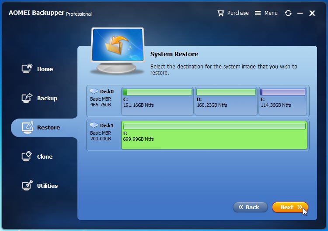The image size is (328, 231).
Task: Click the Disk0 drive icon
Action: tap(94, 91)
